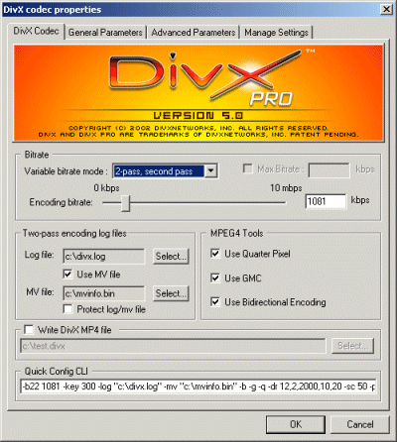
Task: Check the Write DivX MP4 file box
Action: (29, 329)
